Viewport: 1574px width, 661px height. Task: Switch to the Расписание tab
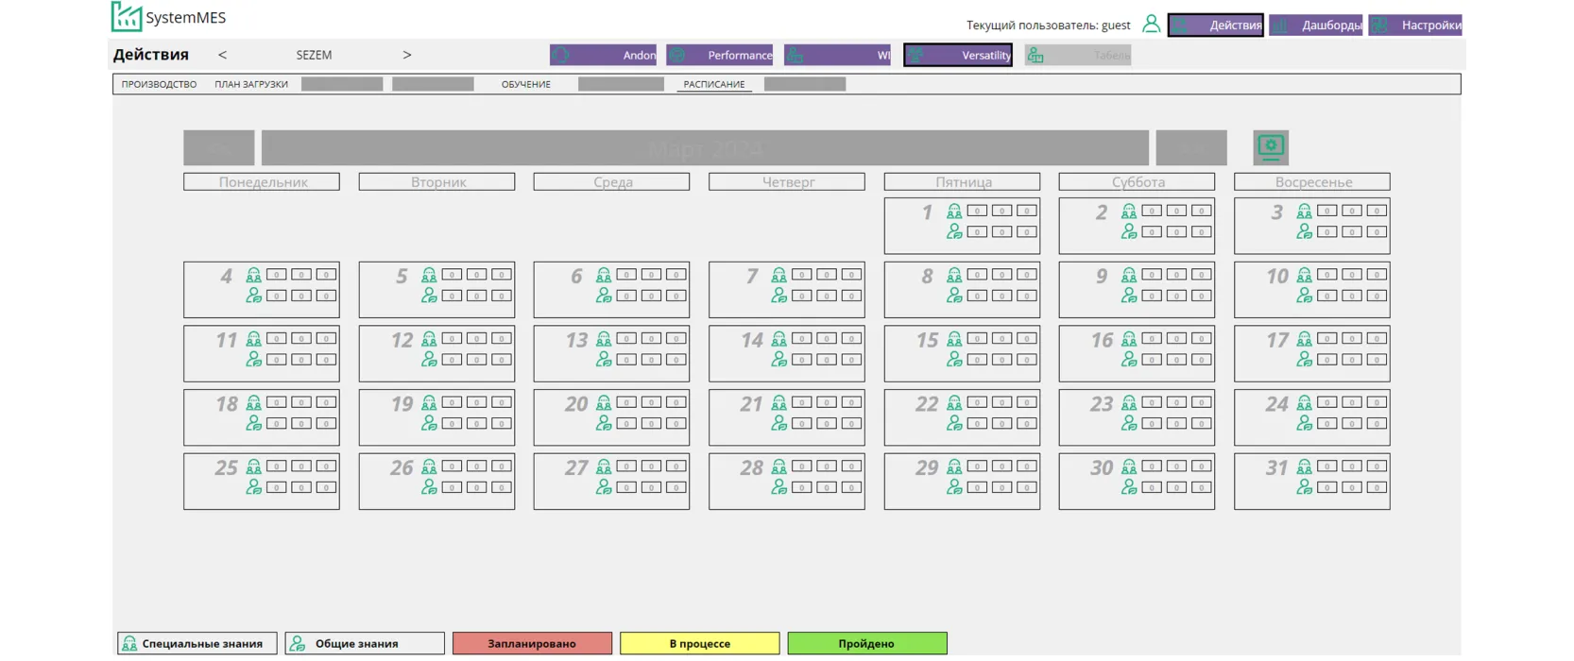713,84
